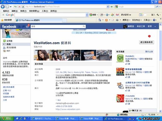Image resolution: width=162 pixels, height=121 pixels.
Task: Click the green Go arrow next to address
Action: point(112,7)
